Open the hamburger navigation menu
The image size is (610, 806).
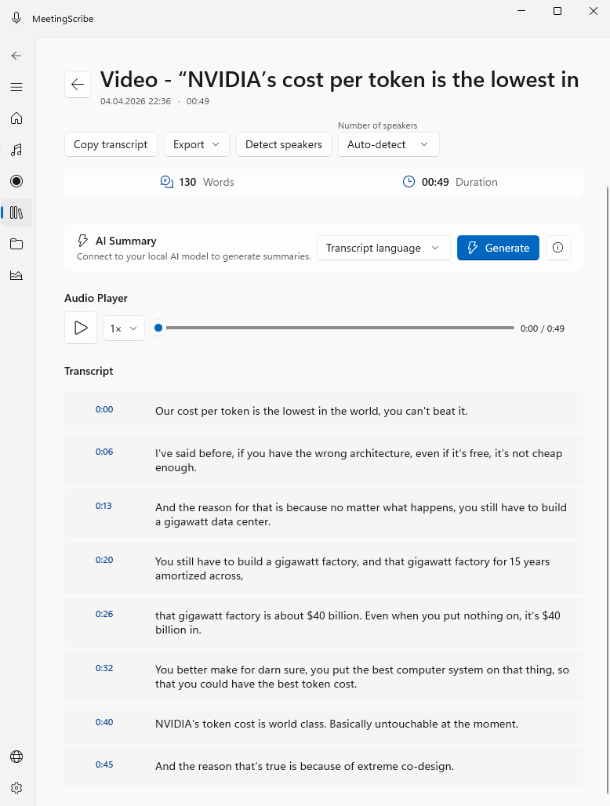tap(16, 87)
